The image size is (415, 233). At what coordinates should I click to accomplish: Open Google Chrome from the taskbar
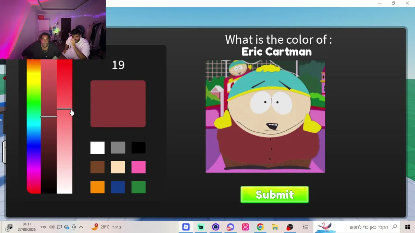coord(260,227)
